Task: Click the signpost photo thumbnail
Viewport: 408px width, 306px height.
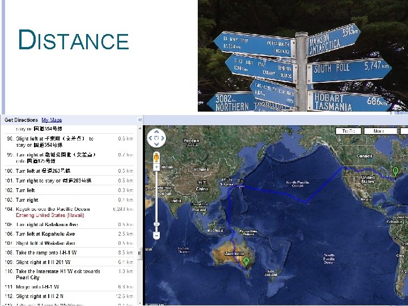Action: click(x=303, y=56)
